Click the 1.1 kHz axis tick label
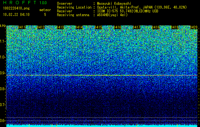The width and height of the screenshot is (200, 127). pos(3,41)
